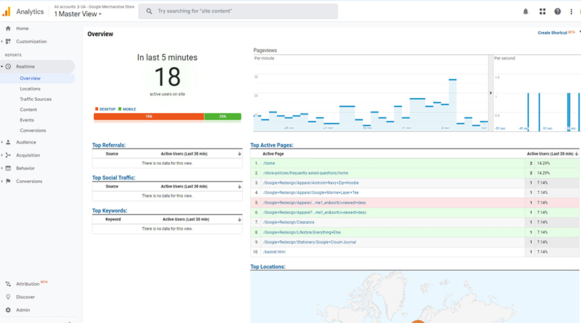Click the Realtime clock icon

8,67
